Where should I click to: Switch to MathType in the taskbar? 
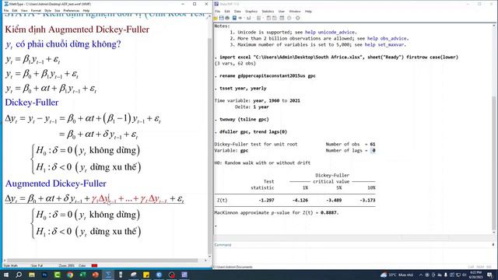[x=108, y=275]
